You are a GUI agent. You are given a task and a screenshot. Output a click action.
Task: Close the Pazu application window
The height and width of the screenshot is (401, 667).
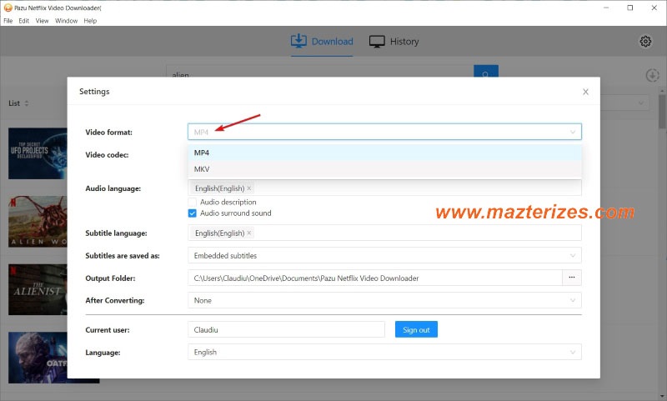click(654, 8)
